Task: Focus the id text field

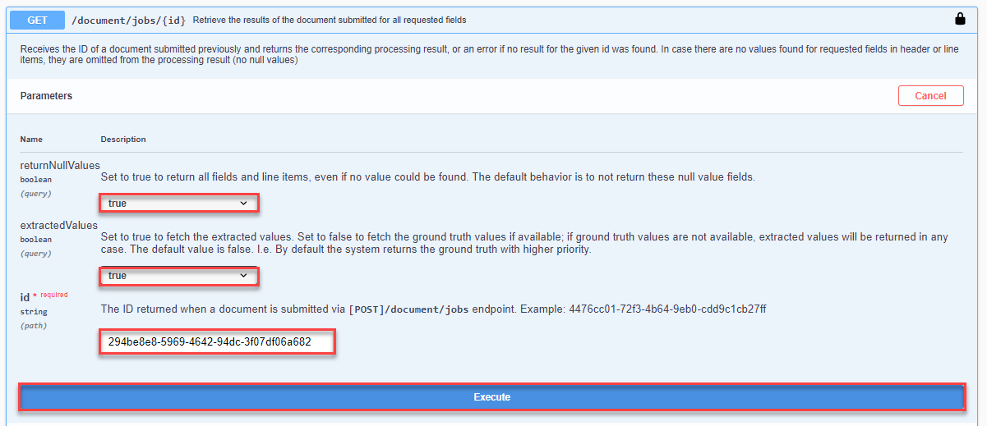Action: (217, 342)
